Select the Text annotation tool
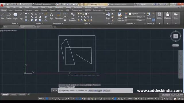Image resolution: width=184 pixels, height=103 pixels. click(51, 16)
